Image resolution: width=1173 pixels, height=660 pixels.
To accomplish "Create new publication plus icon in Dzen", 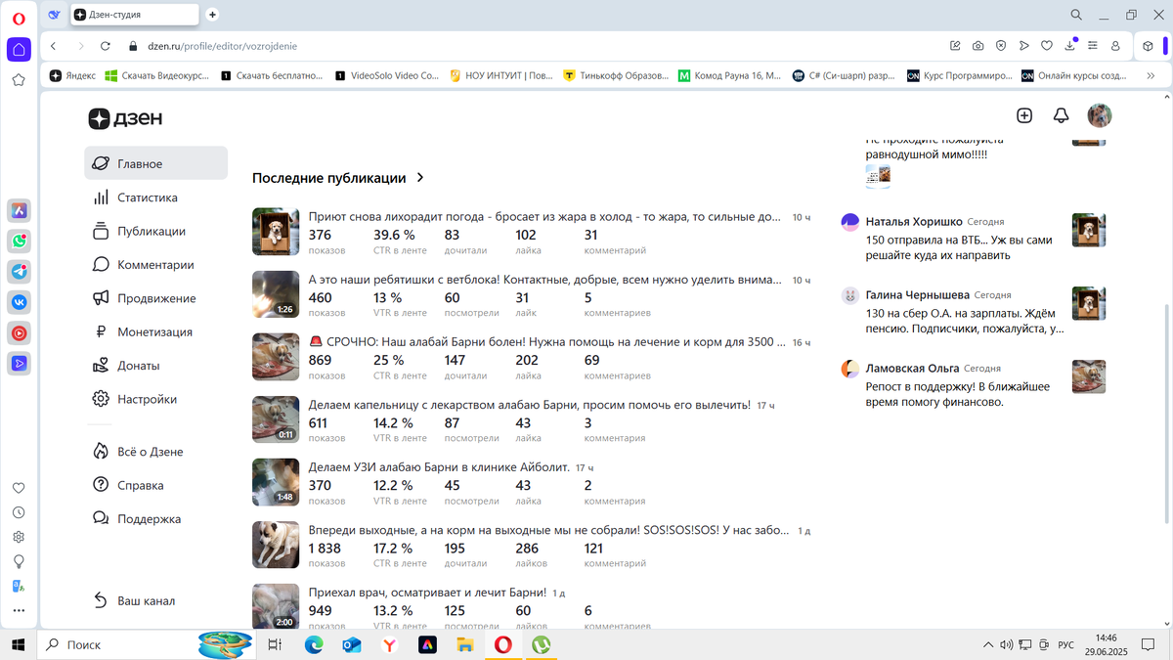I will (1024, 115).
